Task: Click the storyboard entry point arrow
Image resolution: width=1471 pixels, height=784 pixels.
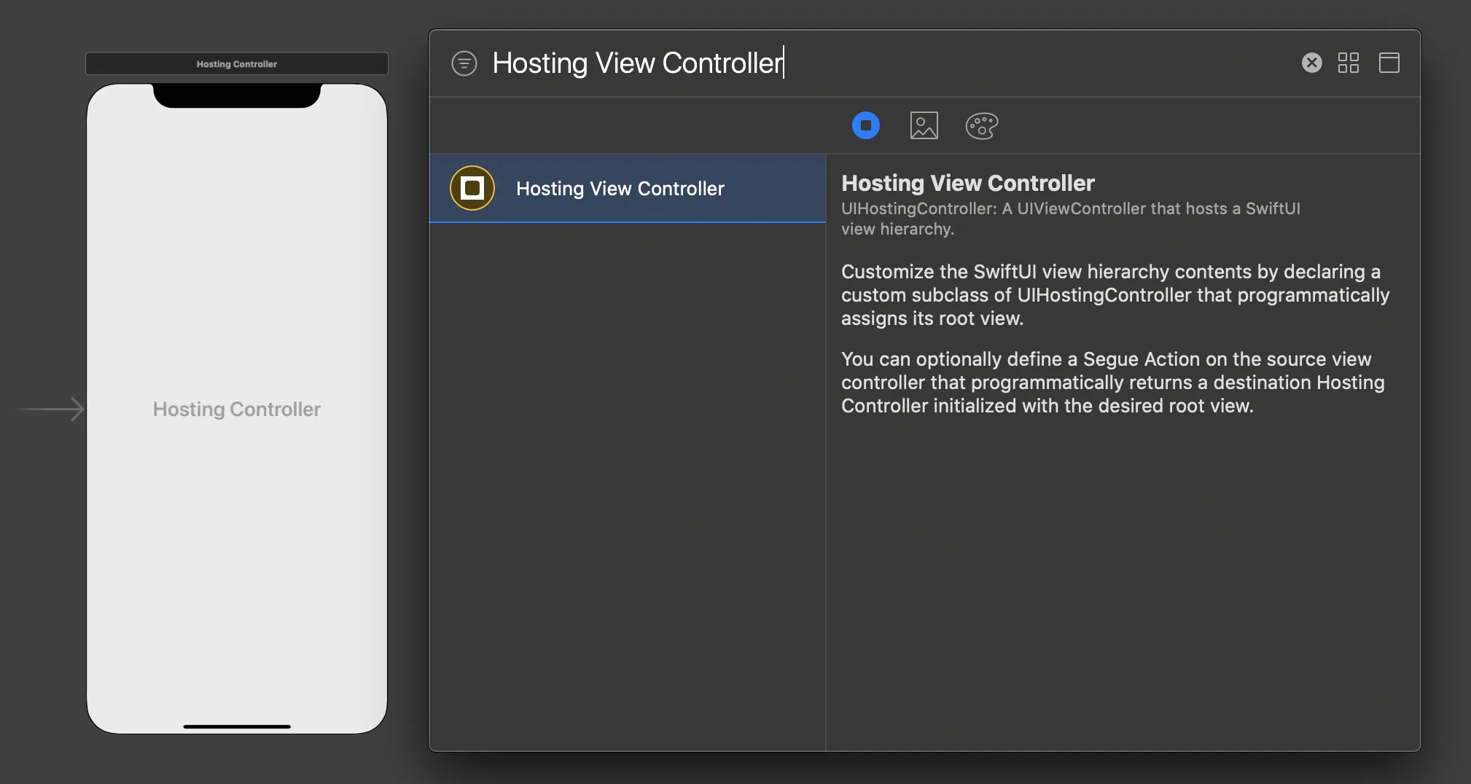Action: click(51, 409)
